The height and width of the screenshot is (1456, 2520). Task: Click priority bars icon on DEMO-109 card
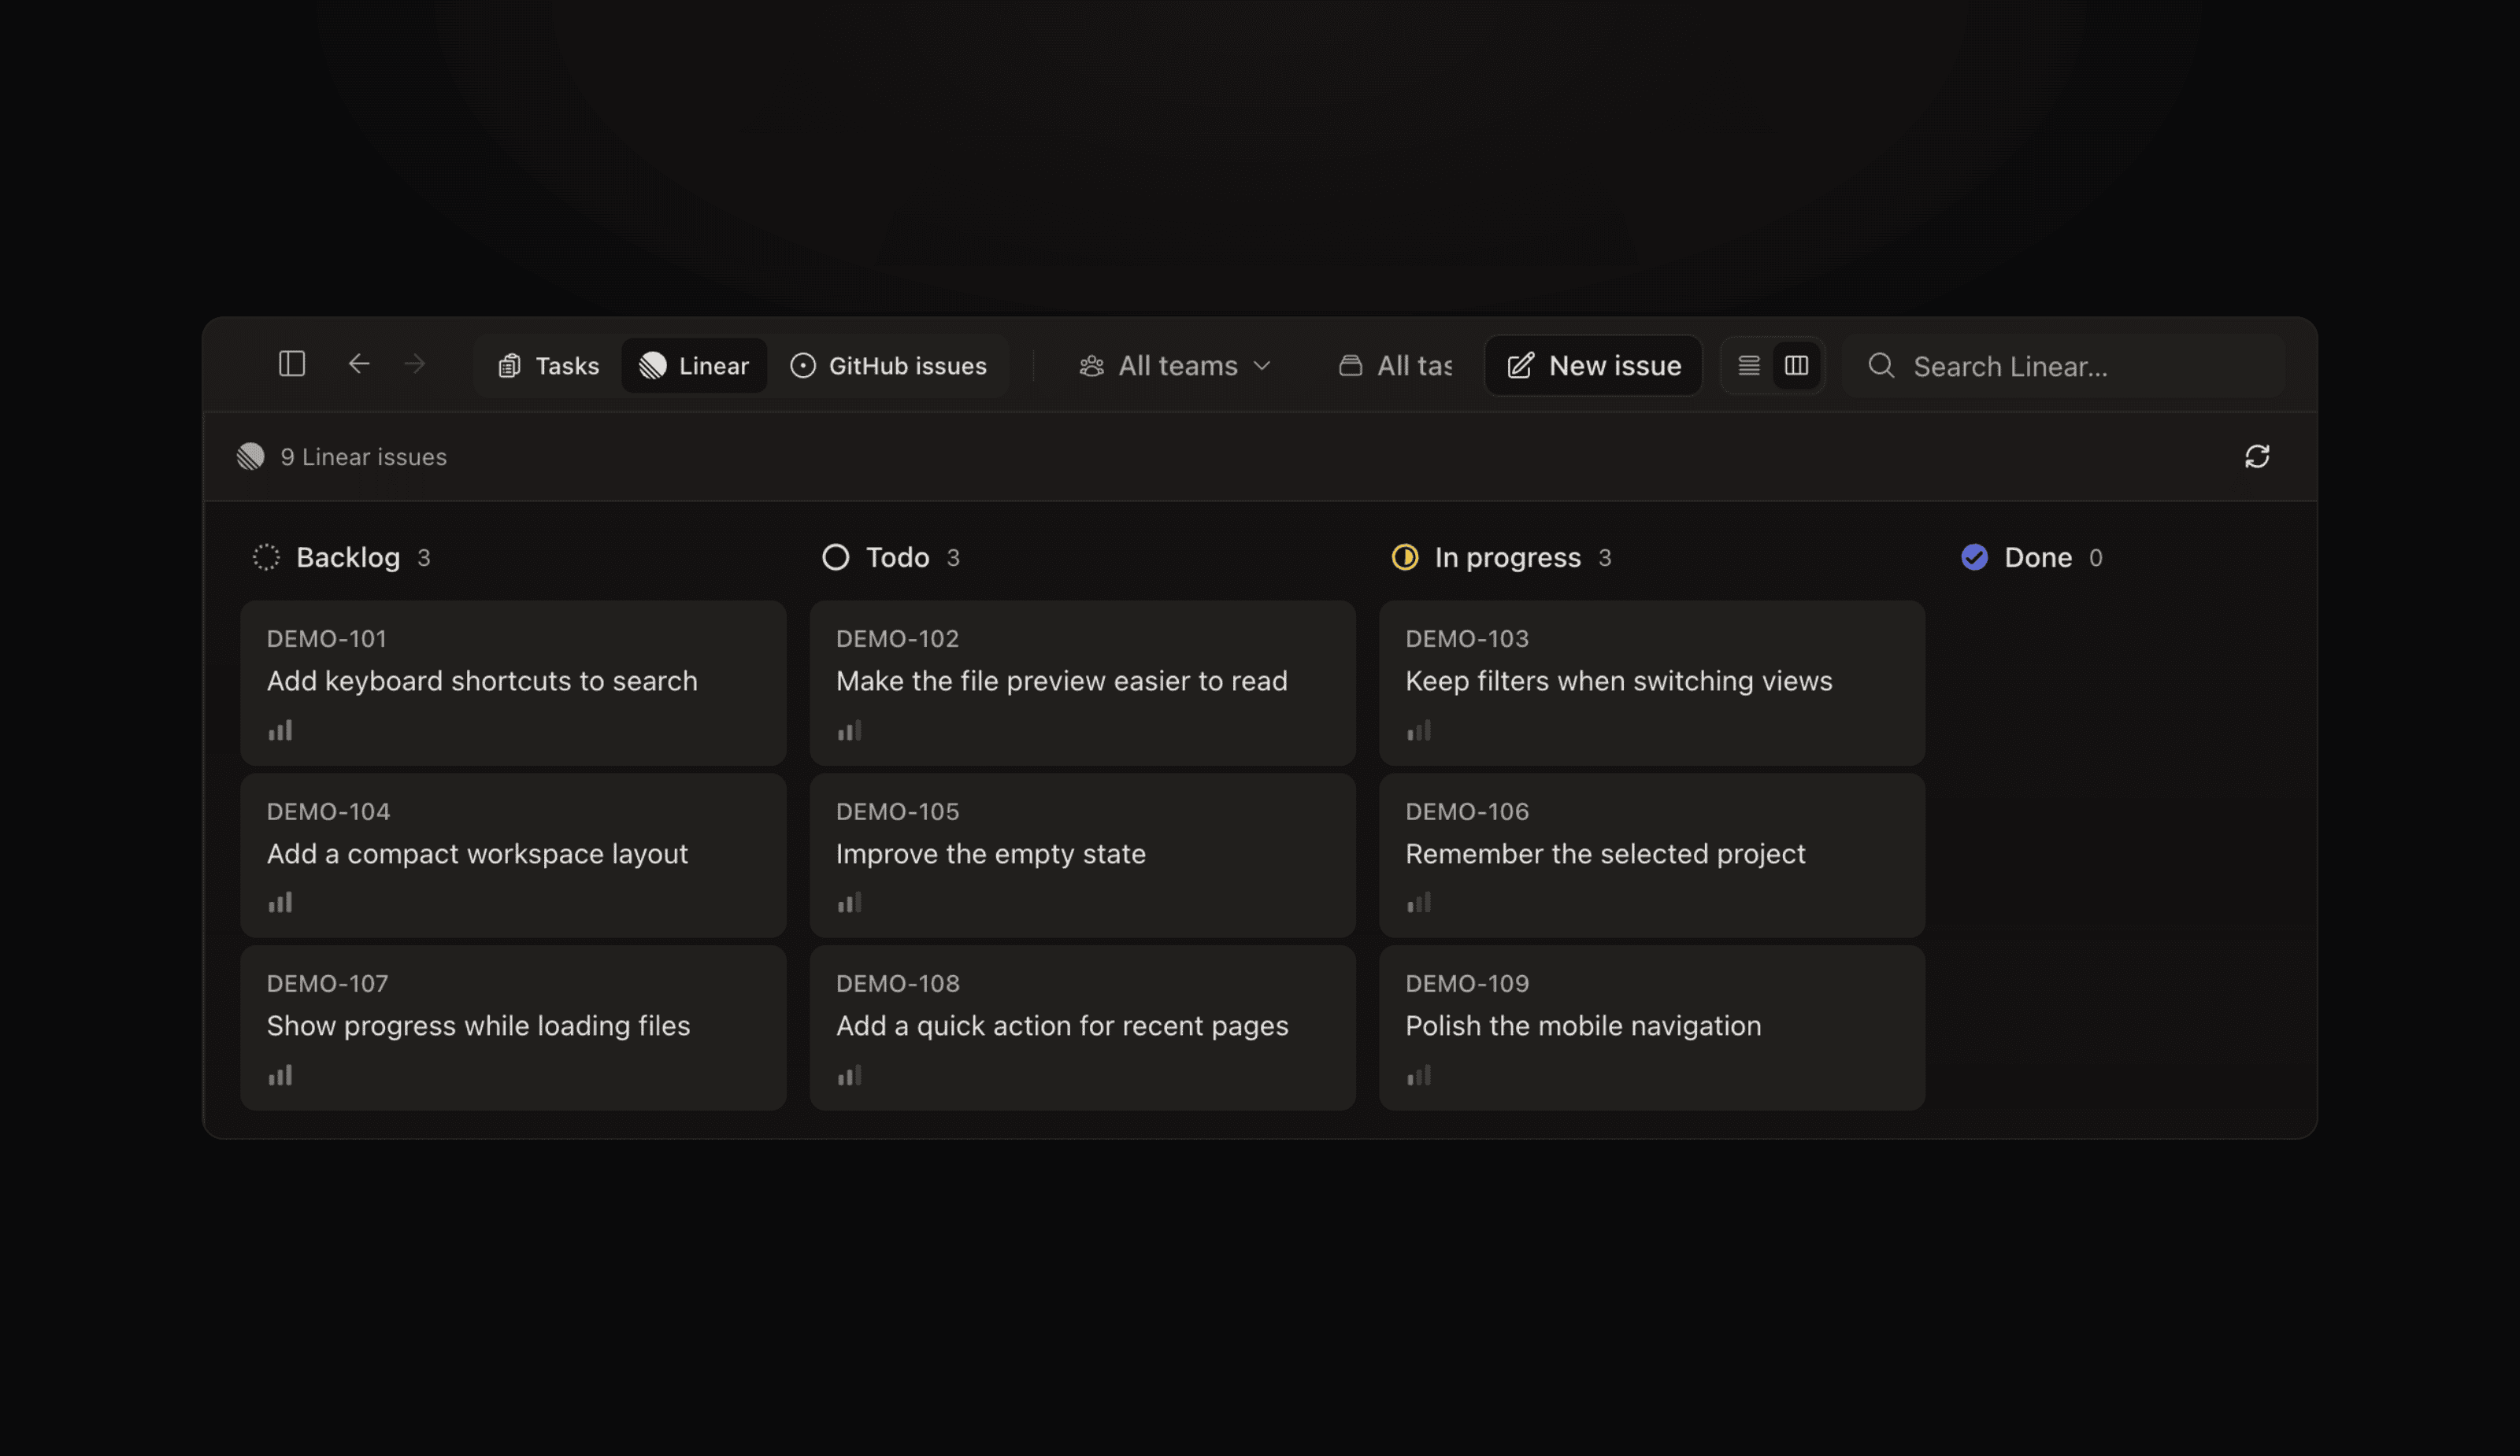click(x=1419, y=1075)
